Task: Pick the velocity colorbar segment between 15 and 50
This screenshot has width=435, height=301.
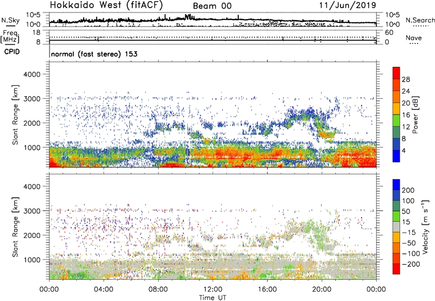Action: tap(396, 216)
